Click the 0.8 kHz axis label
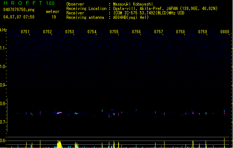Screen dimensions: 233x148 tap(3, 104)
